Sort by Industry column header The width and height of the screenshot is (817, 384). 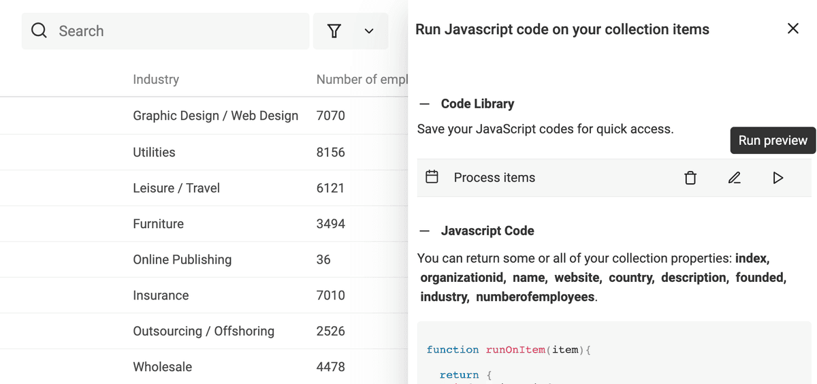pos(156,79)
